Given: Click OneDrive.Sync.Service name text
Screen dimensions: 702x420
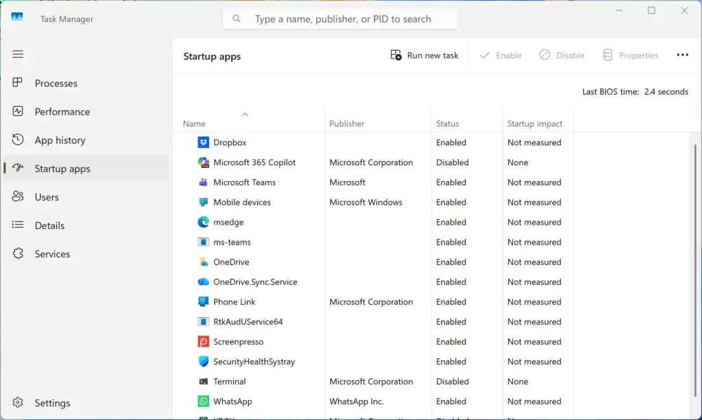Looking at the screenshot, I should point(255,282).
